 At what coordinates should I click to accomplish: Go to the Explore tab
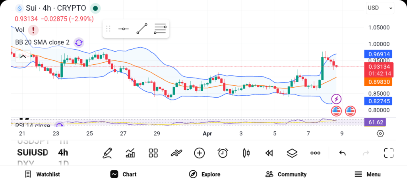coord(204,174)
